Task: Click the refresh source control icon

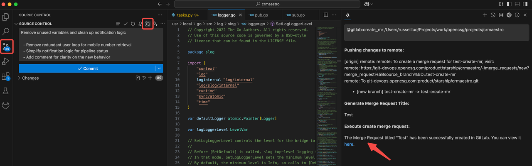Action: [133, 24]
